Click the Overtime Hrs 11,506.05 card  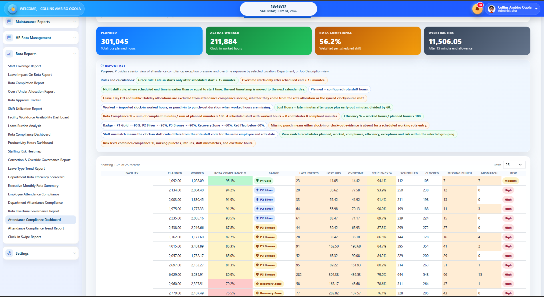pyautogui.click(x=477, y=41)
